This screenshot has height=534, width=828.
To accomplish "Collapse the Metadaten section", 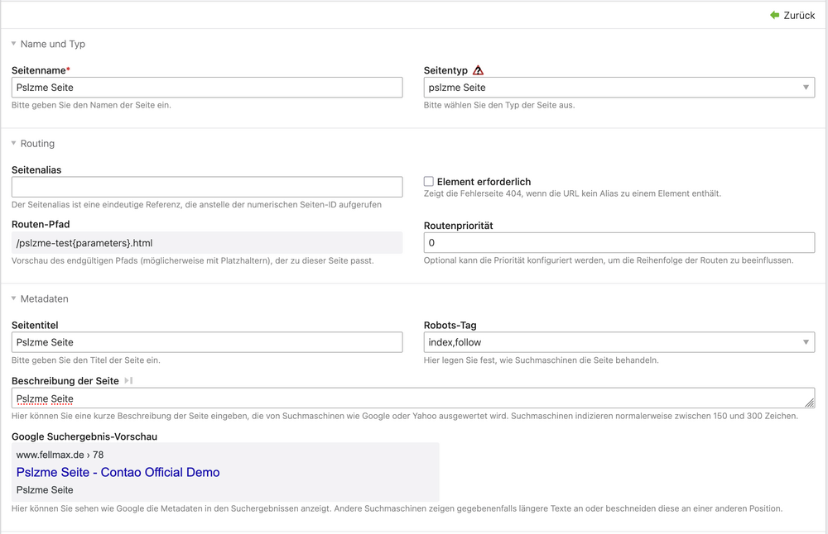I will click(x=14, y=298).
